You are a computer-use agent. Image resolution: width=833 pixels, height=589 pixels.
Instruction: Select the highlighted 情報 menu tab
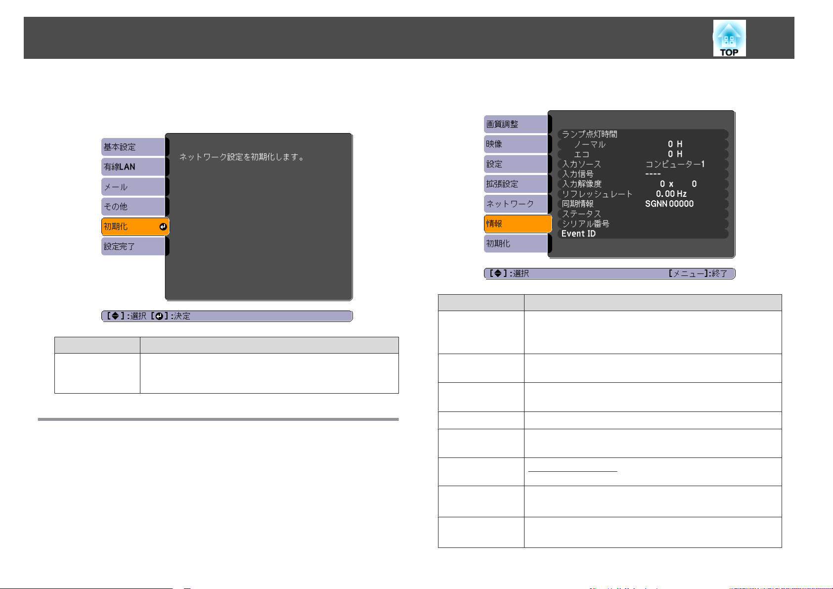(x=518, y=224)
